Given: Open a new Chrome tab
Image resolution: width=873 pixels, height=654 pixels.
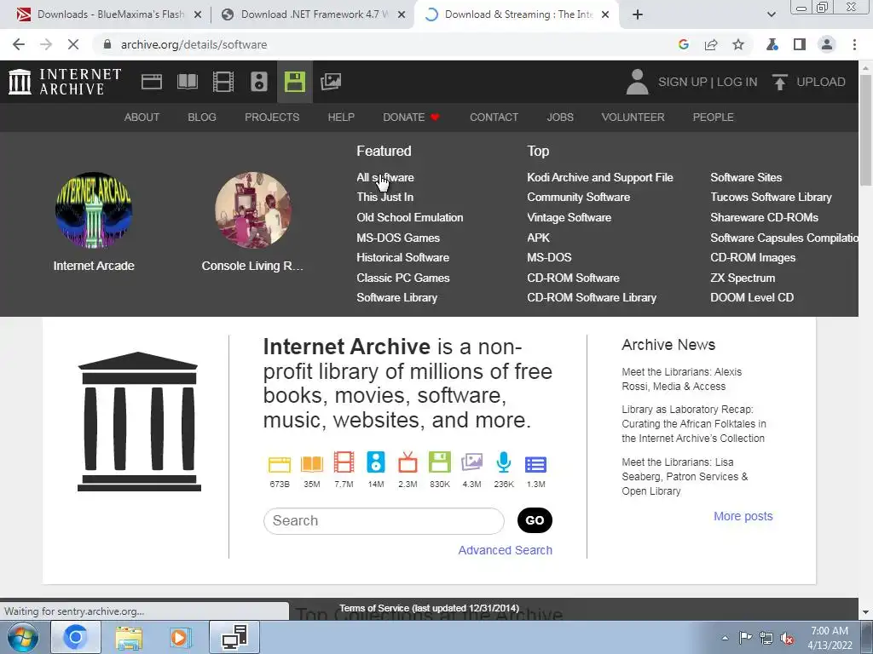Looking at the screenshot, I should (638, 14).
